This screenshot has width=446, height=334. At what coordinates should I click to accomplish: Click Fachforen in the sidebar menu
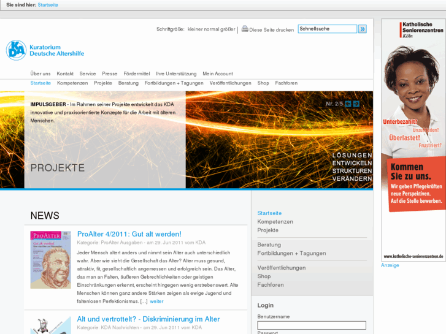click(270, 285)
